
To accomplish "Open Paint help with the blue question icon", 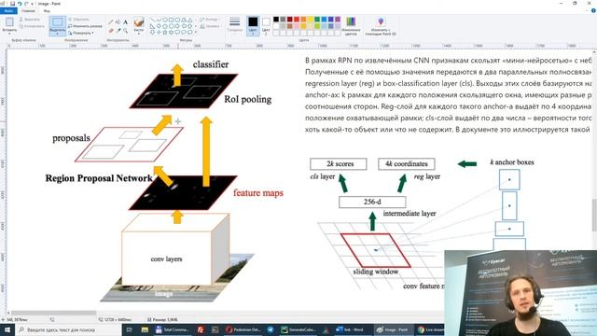I will tap(593, 10).
